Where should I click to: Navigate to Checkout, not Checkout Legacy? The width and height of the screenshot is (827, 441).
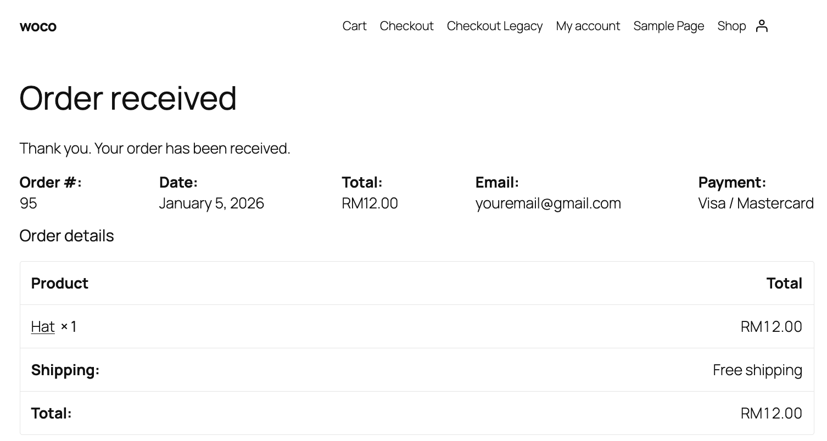pos(406,26)
